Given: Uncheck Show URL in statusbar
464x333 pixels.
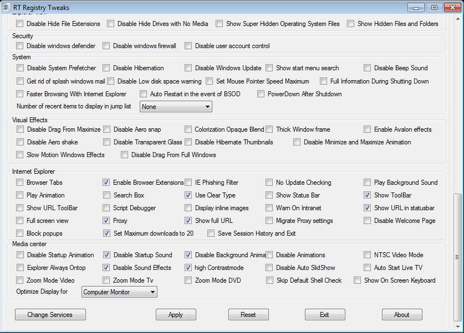Looking at the screenshot, I should [x=367, y=208].
